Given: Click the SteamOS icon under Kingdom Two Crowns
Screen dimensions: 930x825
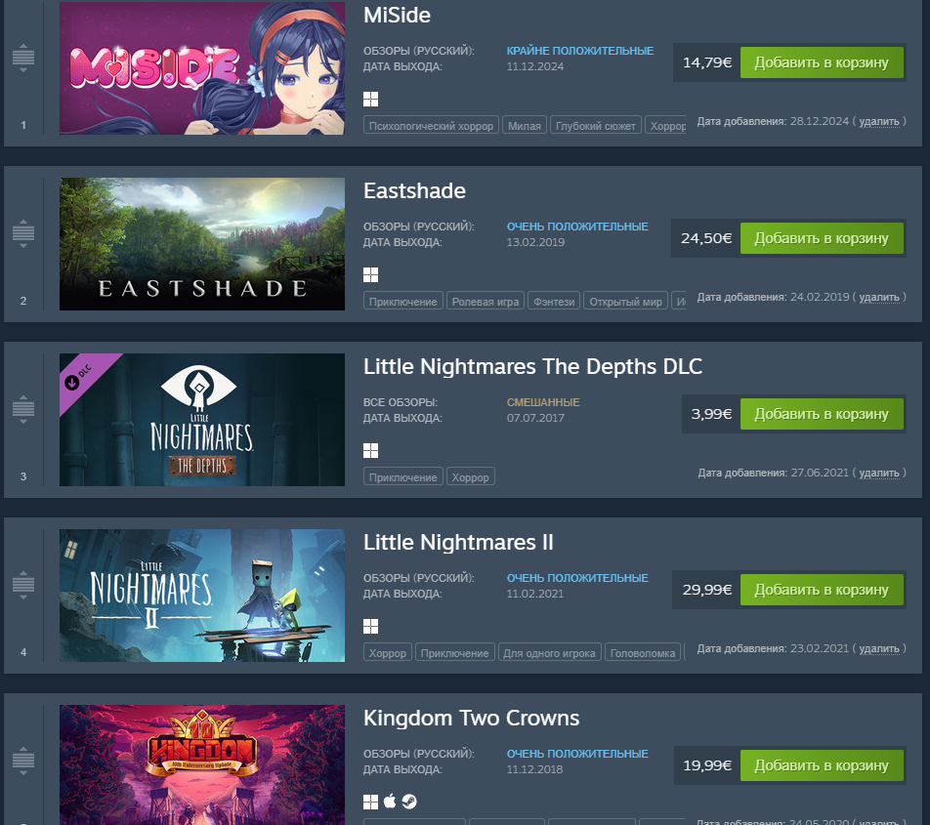Looking at the screenshot, I should point(409,802).
